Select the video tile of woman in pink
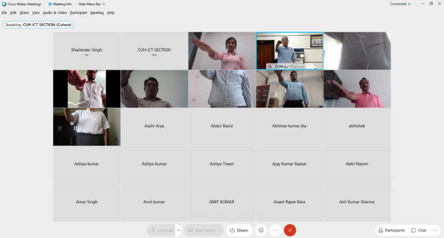The image size is (444, 238). 222,51
